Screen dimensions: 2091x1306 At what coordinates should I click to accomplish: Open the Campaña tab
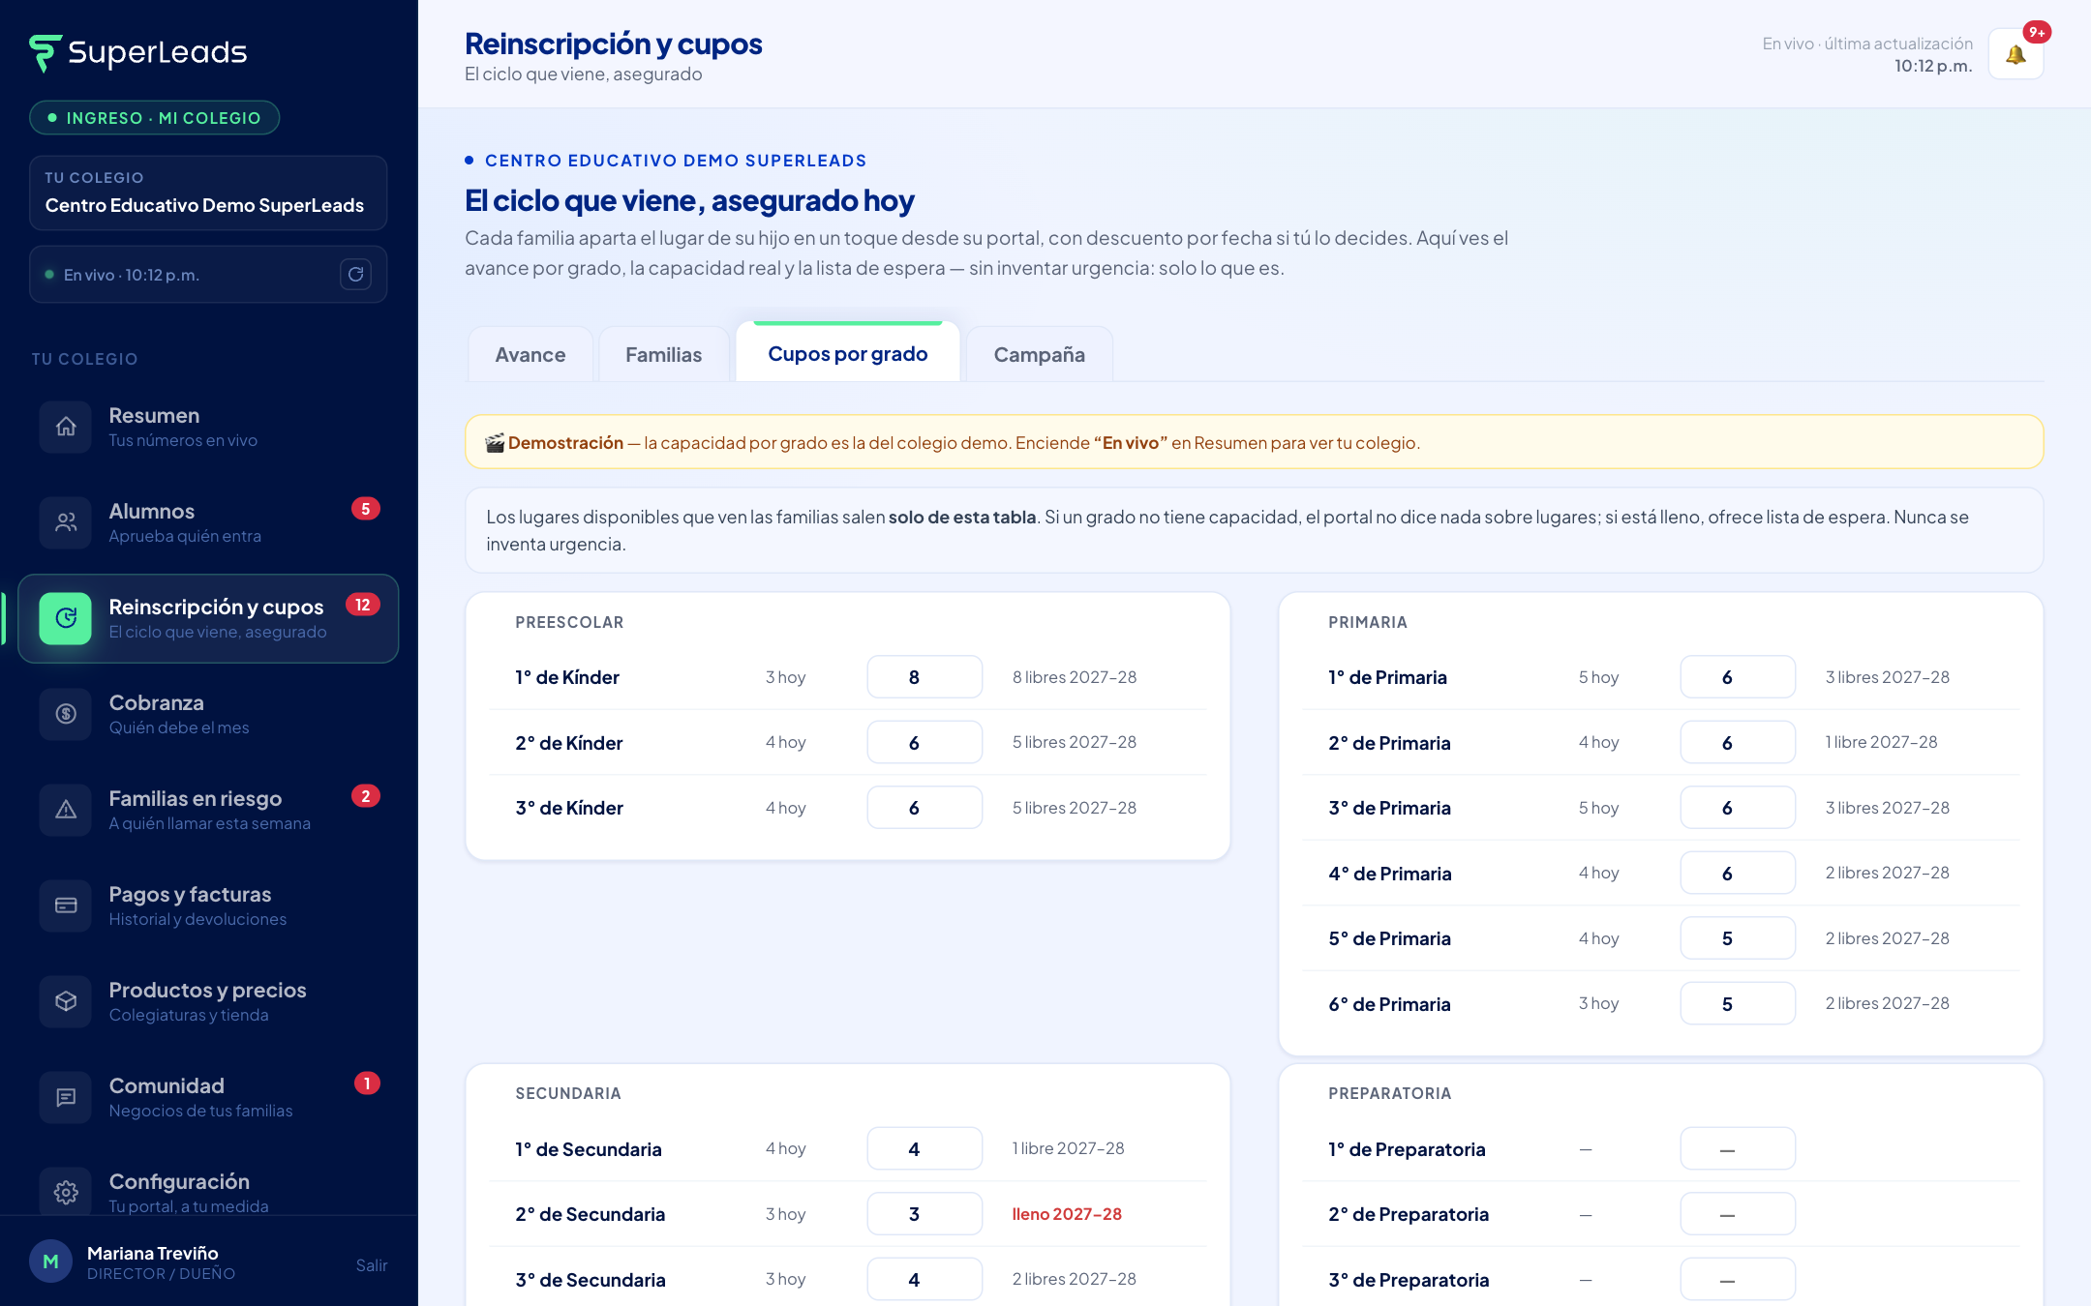click(1040, 354)
